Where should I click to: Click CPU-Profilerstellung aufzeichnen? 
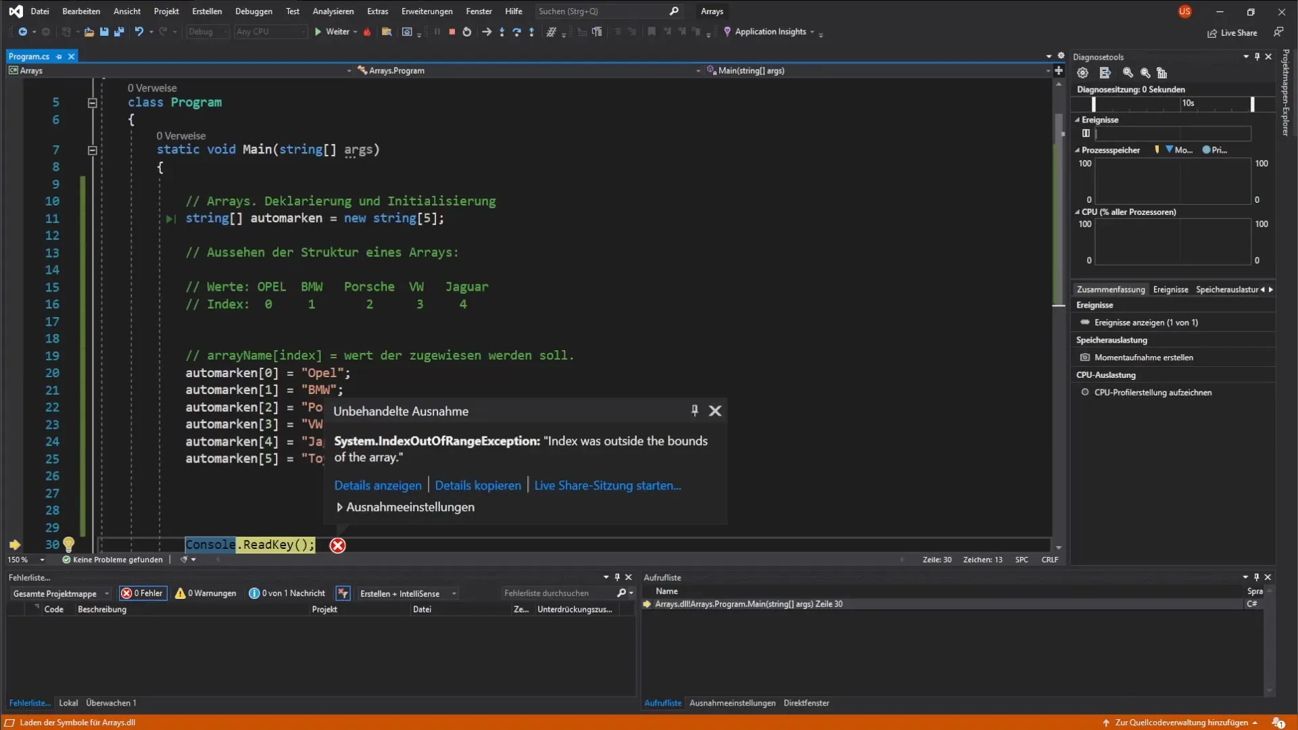1153,393
